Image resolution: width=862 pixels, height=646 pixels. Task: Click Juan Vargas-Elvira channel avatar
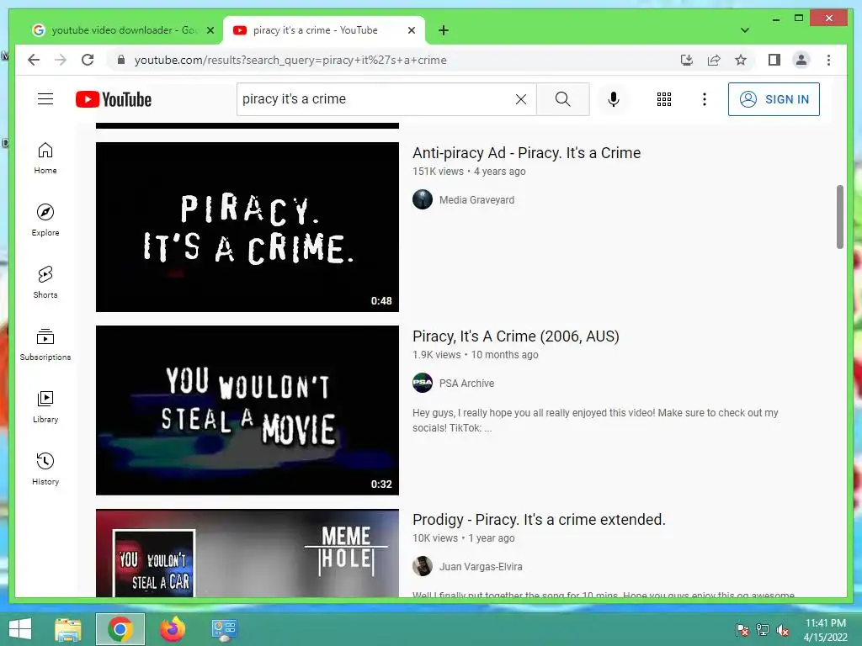click(x=423, y=566)
